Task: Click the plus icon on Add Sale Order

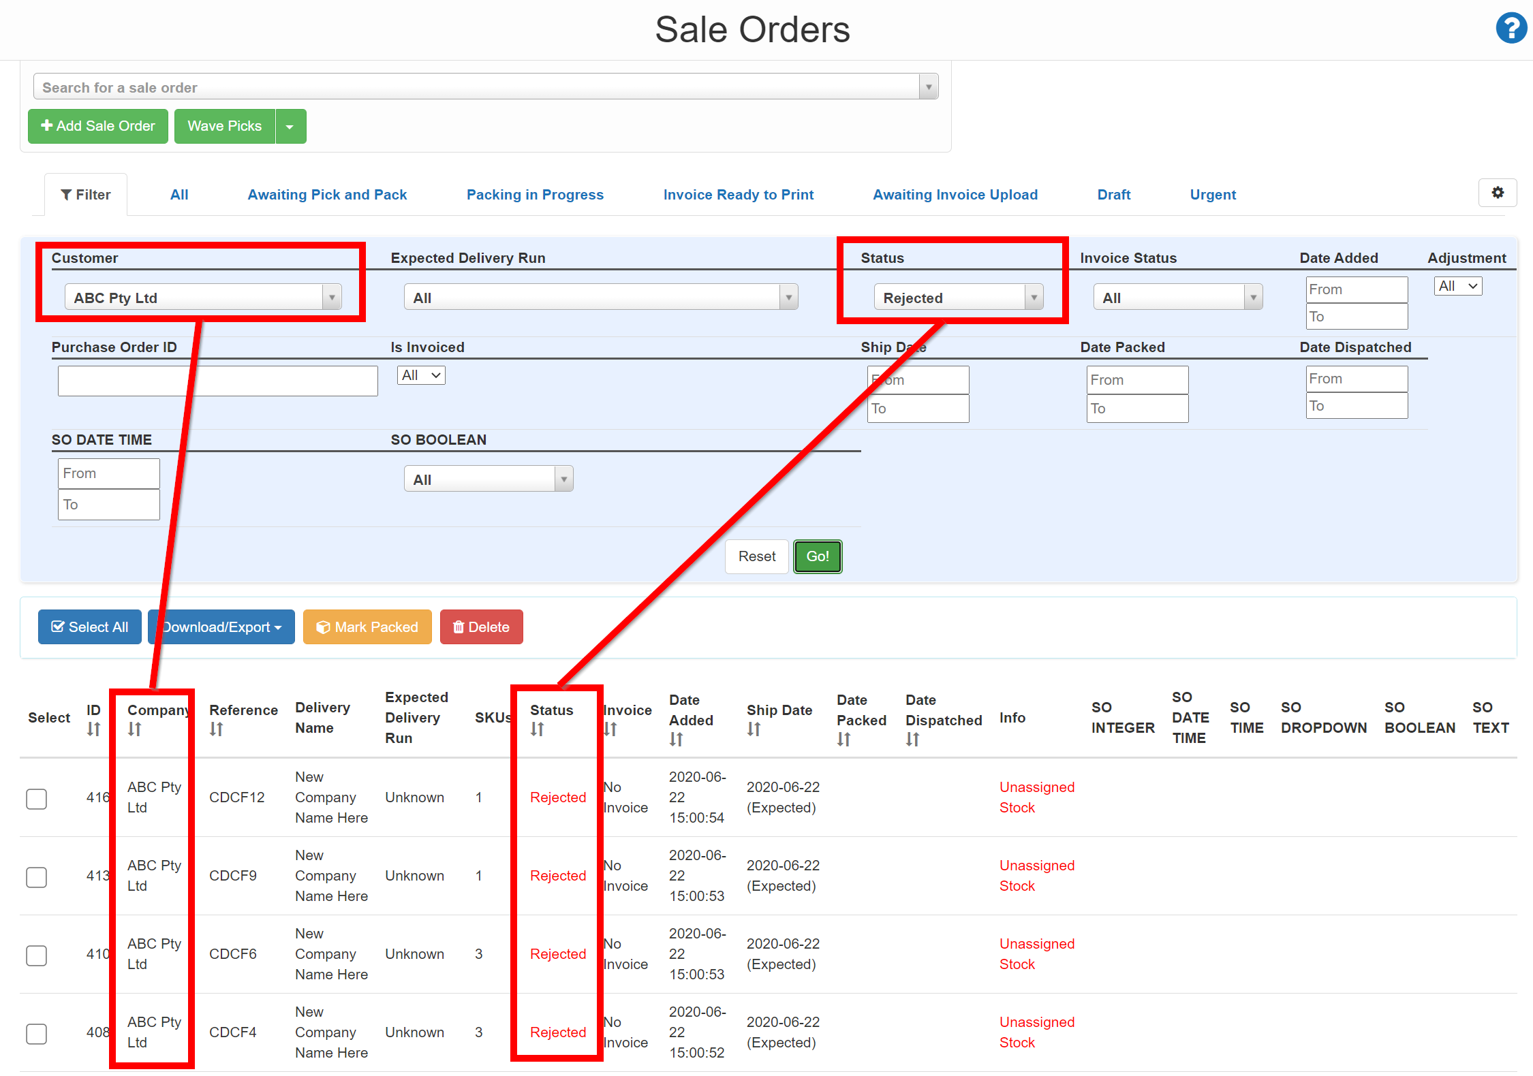Action: point(47,125)
